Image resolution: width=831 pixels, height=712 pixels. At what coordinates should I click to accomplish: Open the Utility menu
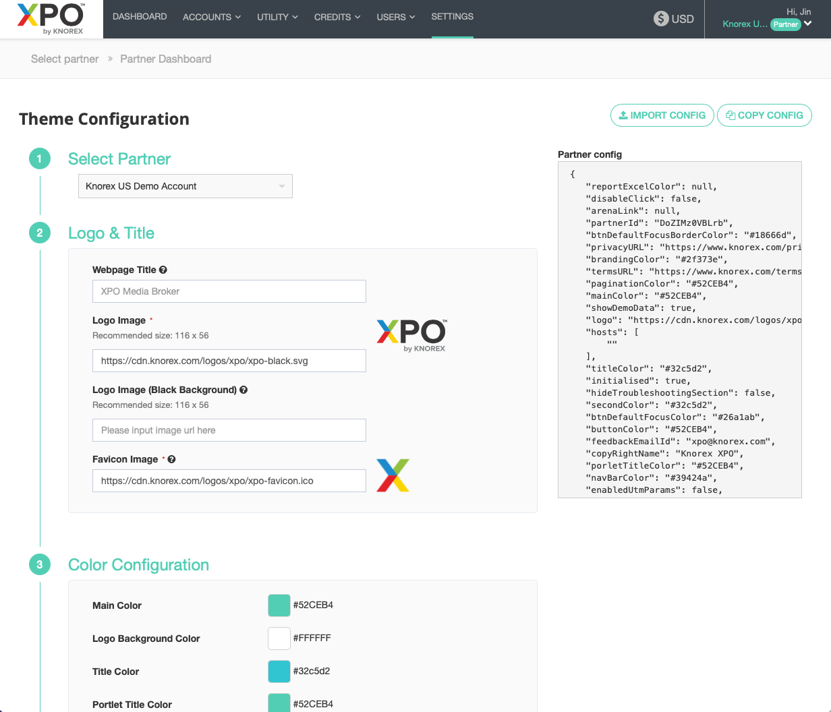pyautogui.click(x=277, y=17)
